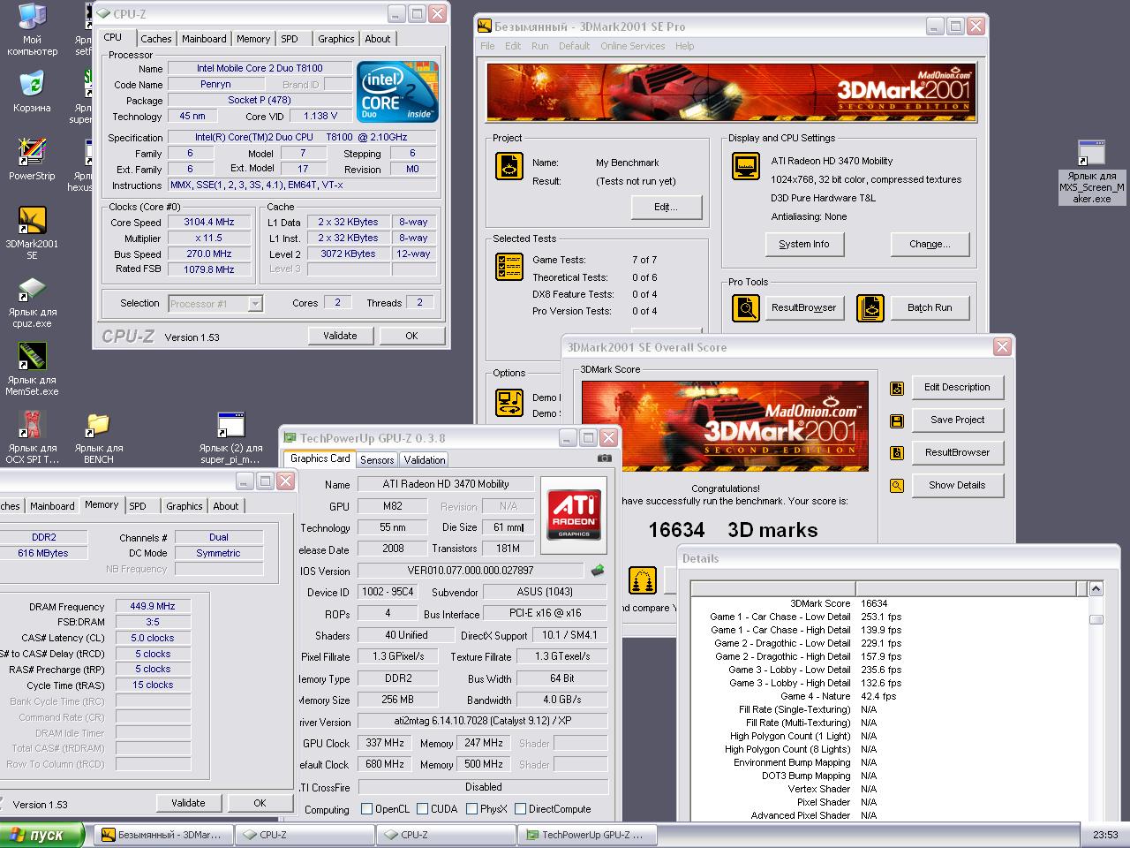Switch to Validation tab in GPU-Z
Screen dimensions: 1130x848
[425, 460]
